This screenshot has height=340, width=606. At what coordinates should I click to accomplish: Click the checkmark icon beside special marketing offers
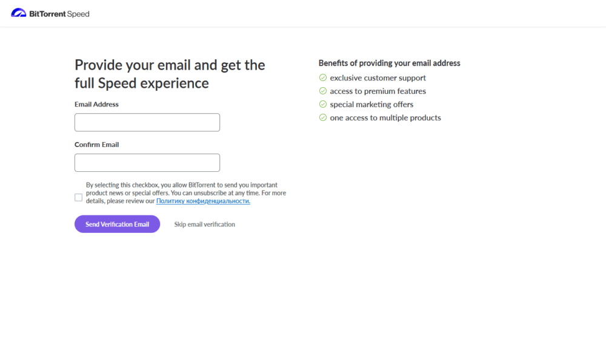pyautogui.click(x=323, y=104)
